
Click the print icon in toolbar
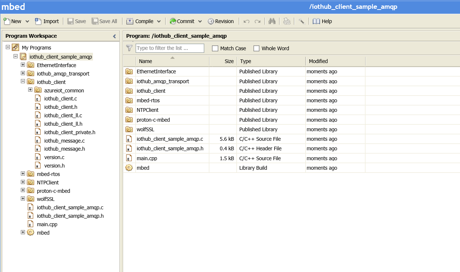[287, 21]
